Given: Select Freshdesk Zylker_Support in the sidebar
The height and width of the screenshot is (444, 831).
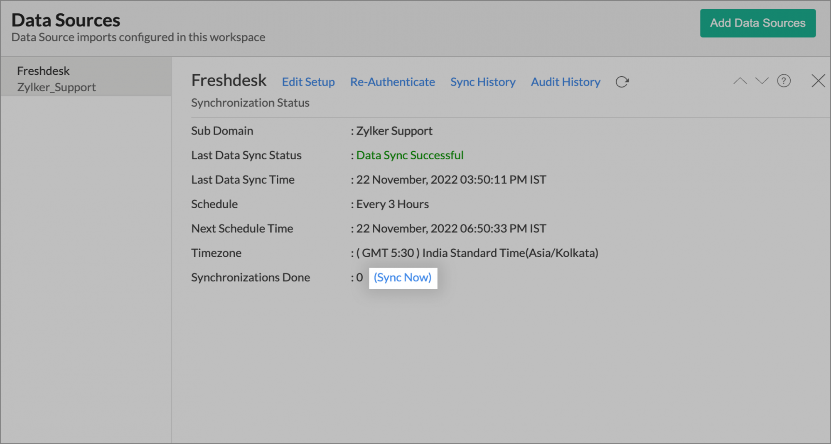Looking at the screenshot, I should pos(56,79).
